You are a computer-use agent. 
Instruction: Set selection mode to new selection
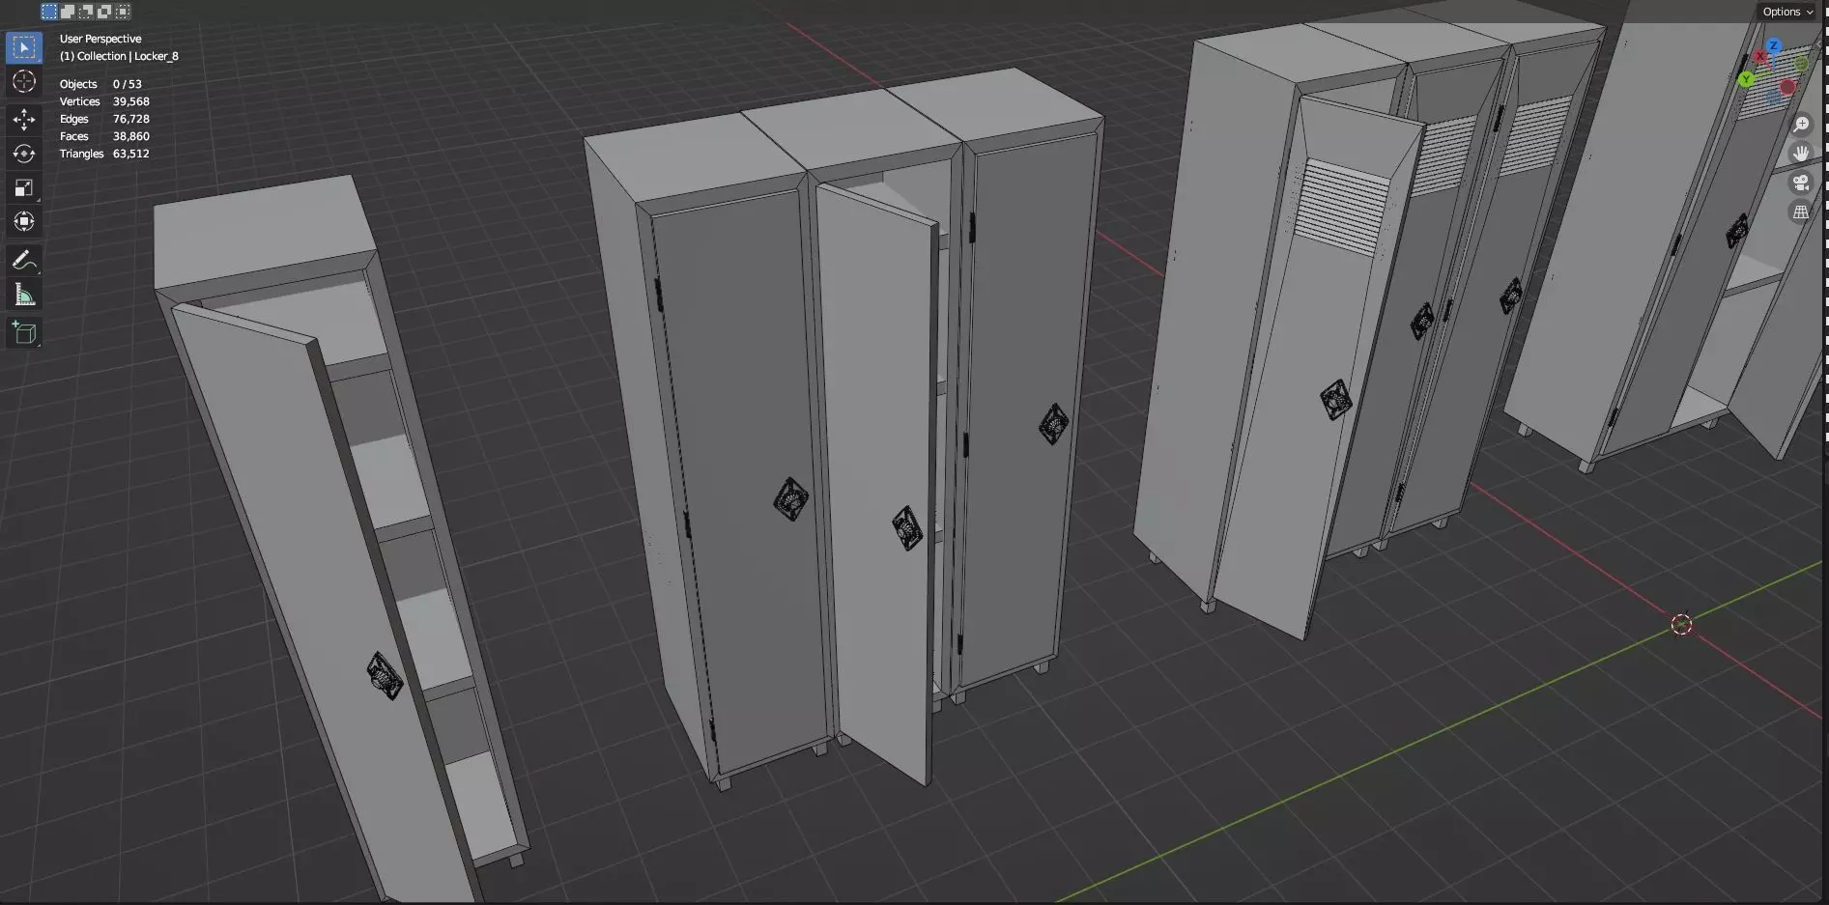(48, 12)
